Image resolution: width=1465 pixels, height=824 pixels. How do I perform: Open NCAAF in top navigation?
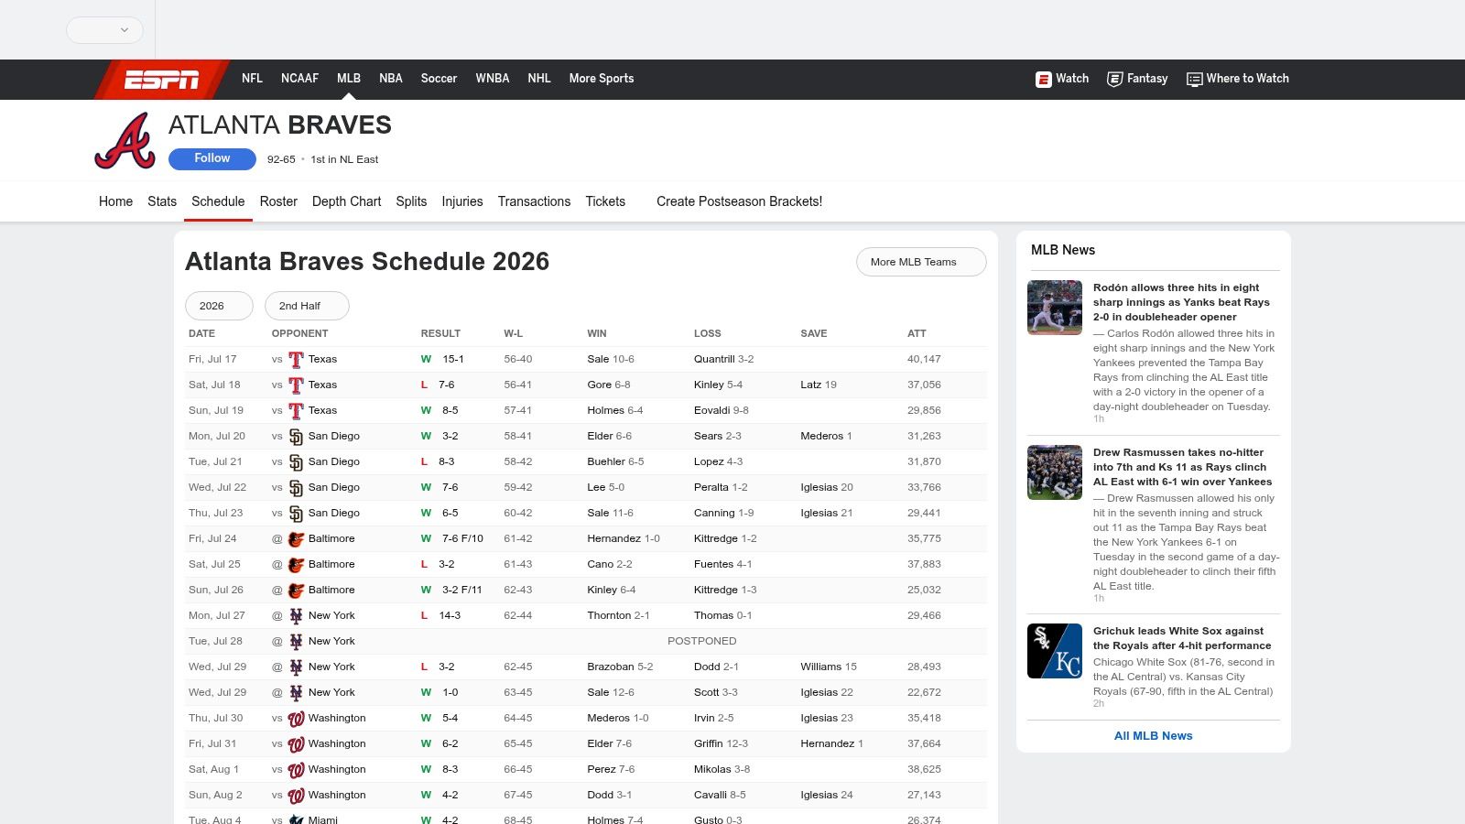tap(299, 79)
